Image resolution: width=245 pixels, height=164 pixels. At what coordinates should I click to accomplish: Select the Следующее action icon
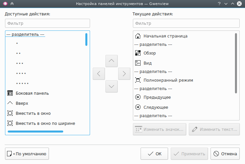138,107
